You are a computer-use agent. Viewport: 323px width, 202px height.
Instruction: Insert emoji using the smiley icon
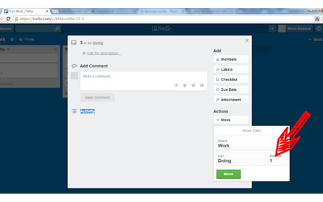tap(193, 85)
